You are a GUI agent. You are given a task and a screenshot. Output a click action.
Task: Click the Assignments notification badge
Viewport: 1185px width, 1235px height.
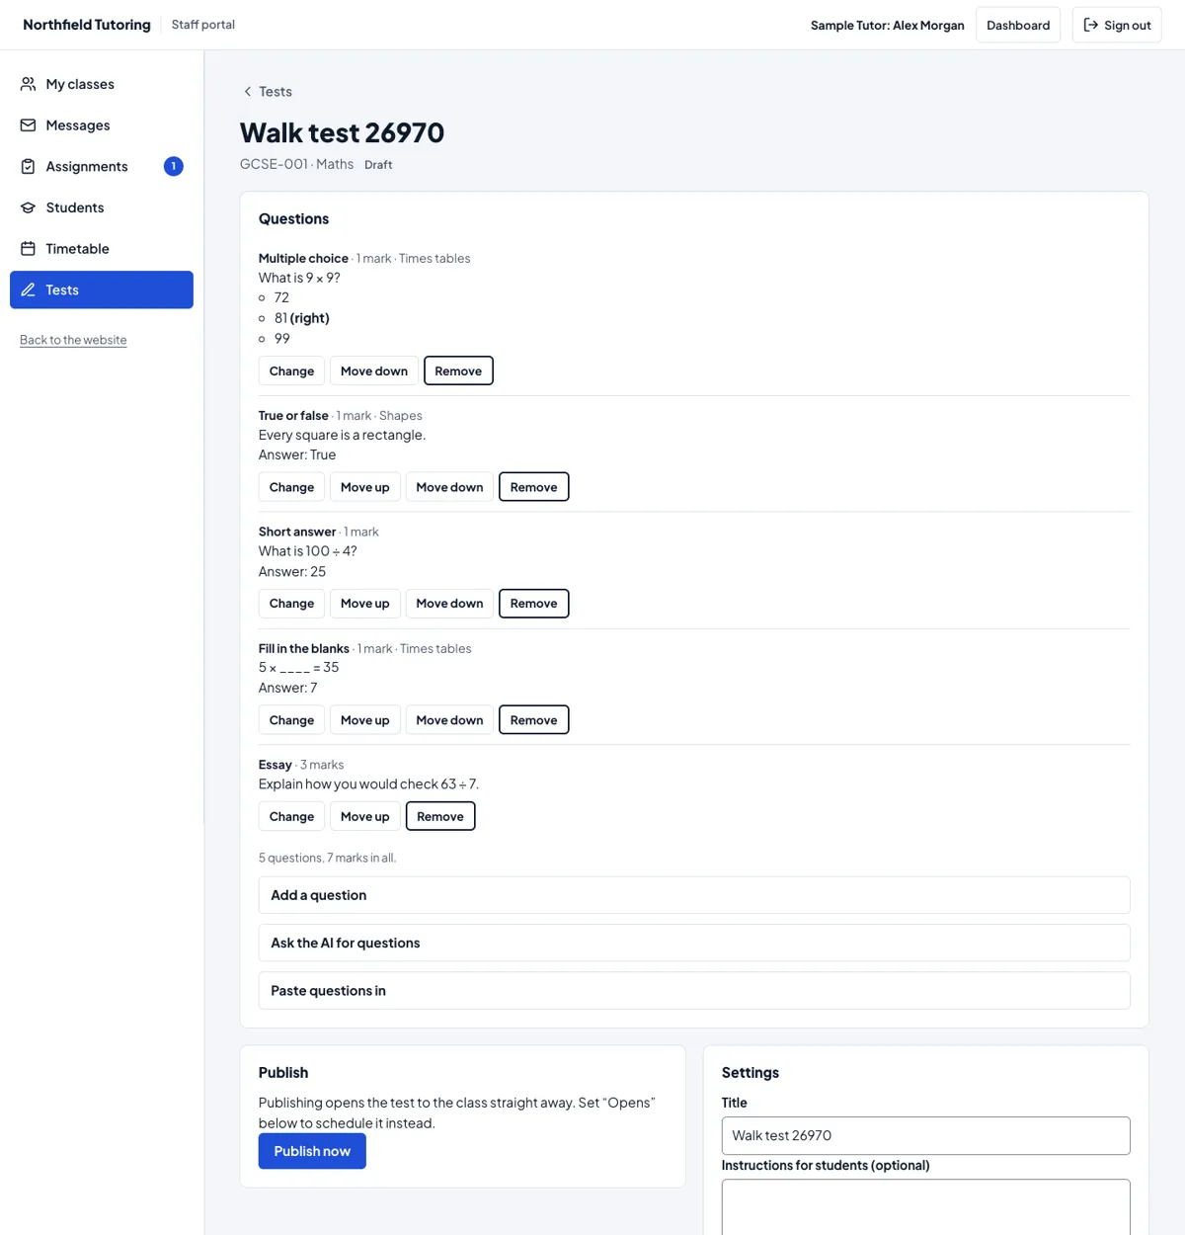coord(174,166)
